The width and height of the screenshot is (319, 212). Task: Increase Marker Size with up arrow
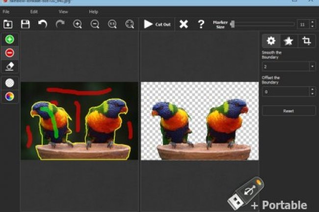(313, 22)
